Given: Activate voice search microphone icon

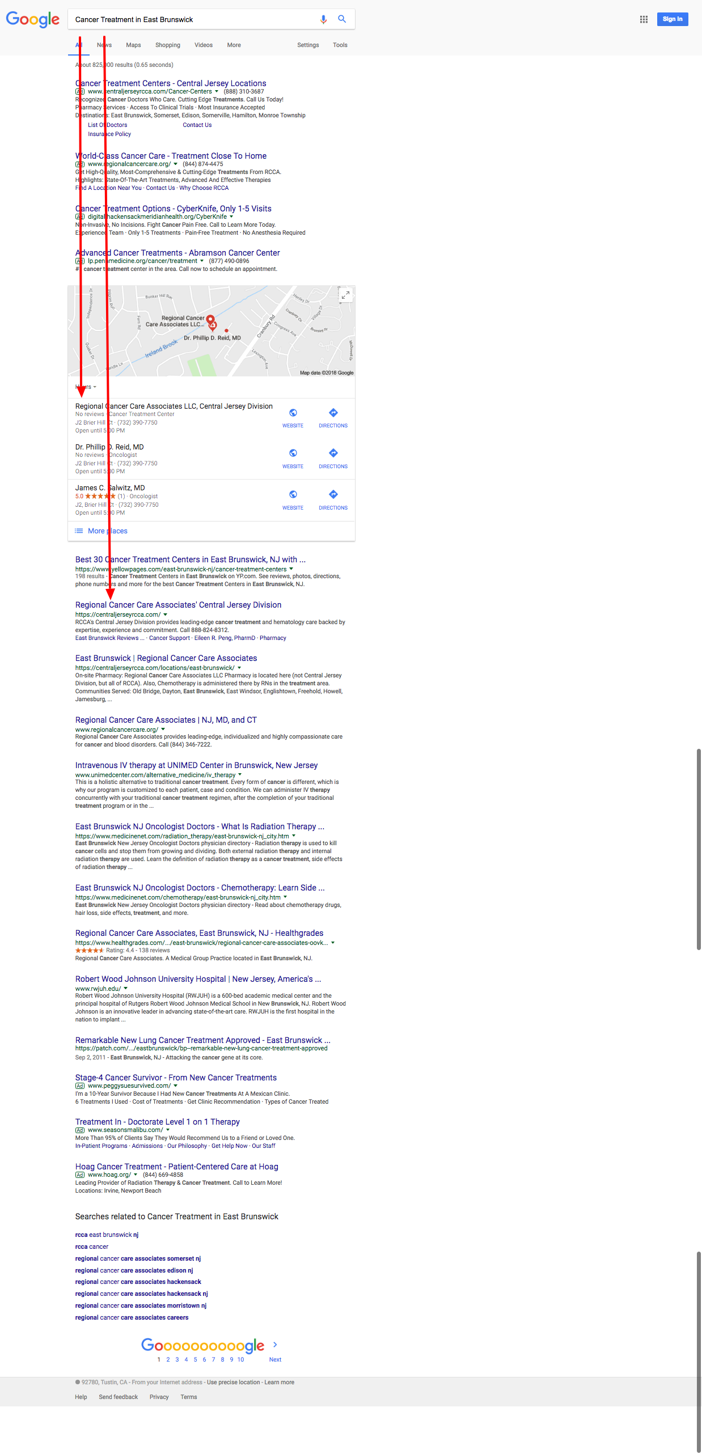Looking at the screenshot, I should pyautogui.click(x=323, y=19).
